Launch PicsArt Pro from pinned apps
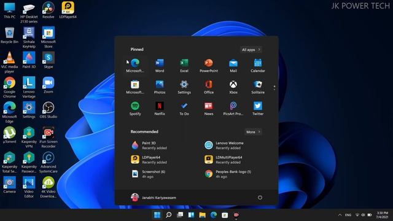This screenshot has width=393, height=221. (x=233, y=109)
